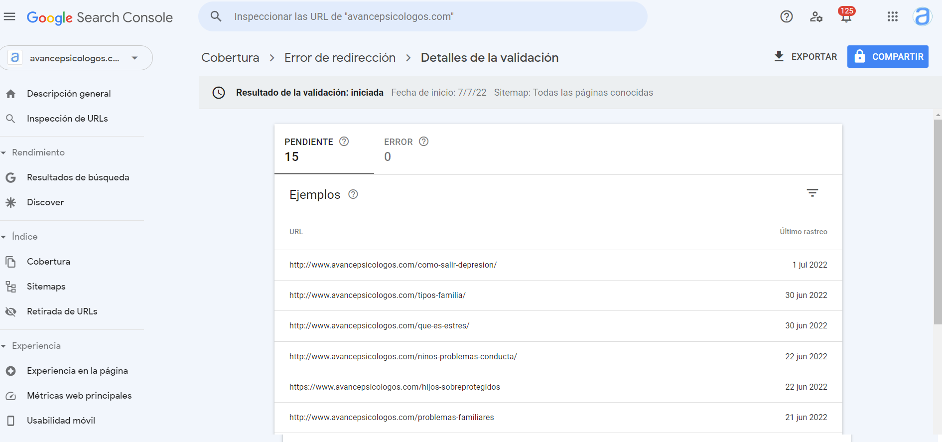Focus the Inspeccionar las URL search field
The image size is (942, 442).
[x=423, y=16]
